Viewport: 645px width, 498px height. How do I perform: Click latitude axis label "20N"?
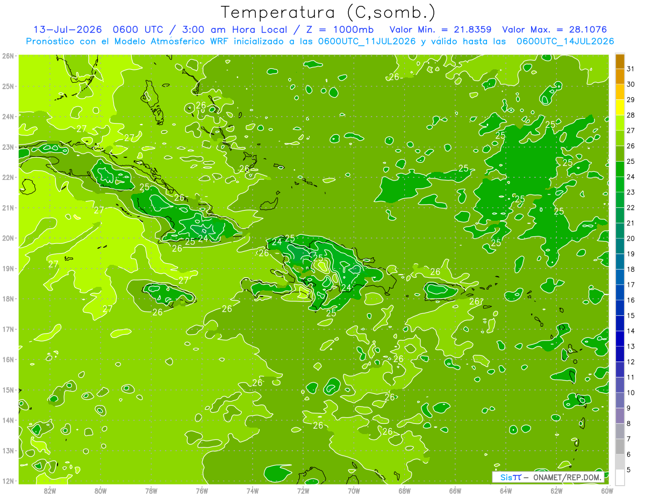pyautogui.click(x=8, y=238)
